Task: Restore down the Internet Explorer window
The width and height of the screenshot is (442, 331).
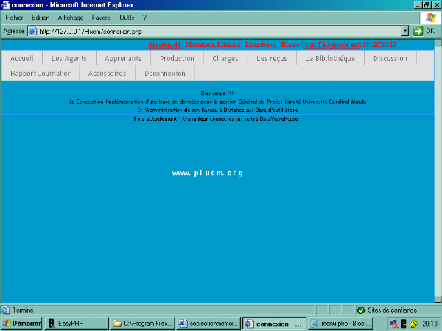Action: click(427, 5)
